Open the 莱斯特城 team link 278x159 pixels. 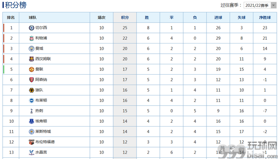click(43, 132)
